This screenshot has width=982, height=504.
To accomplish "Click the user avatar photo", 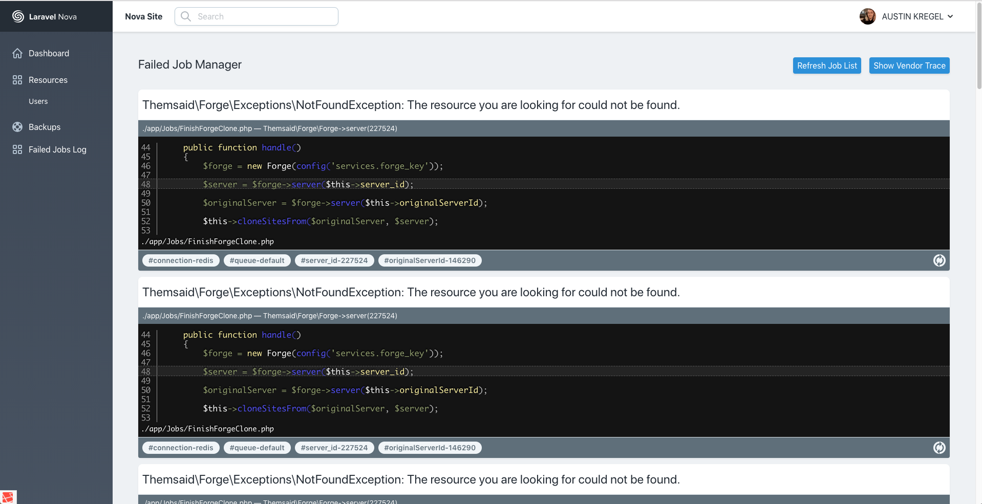I will [x=867, y=16].
